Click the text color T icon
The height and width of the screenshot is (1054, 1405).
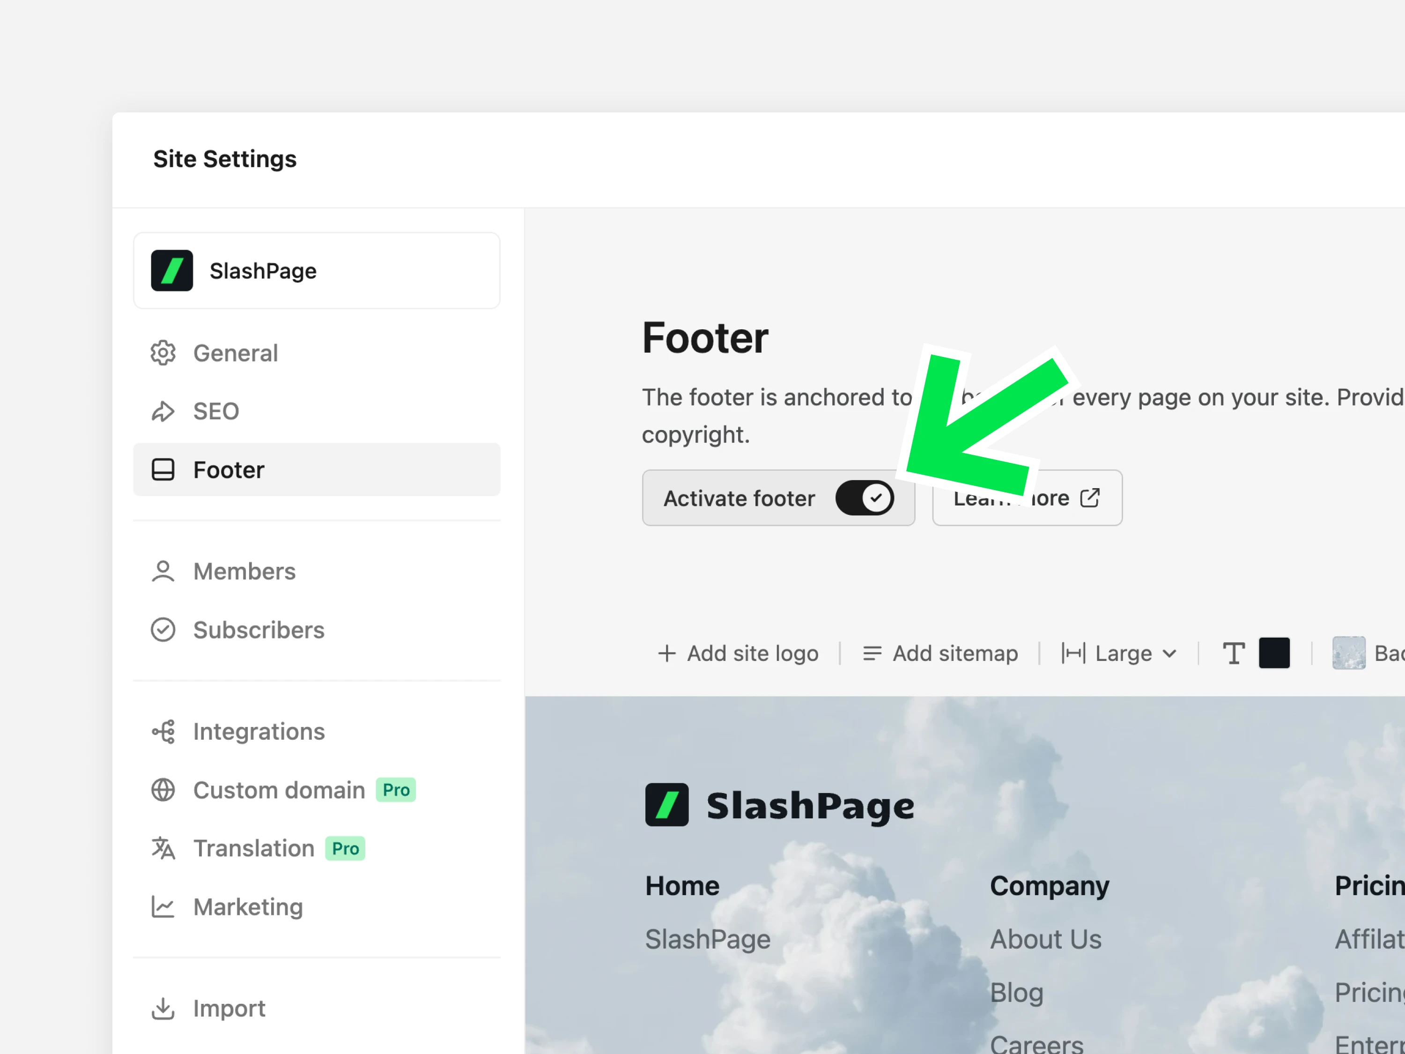coord(1234,653)
